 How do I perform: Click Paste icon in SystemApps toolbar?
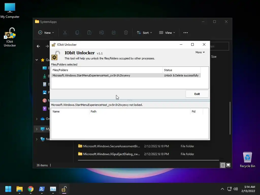tap(89, 32)
